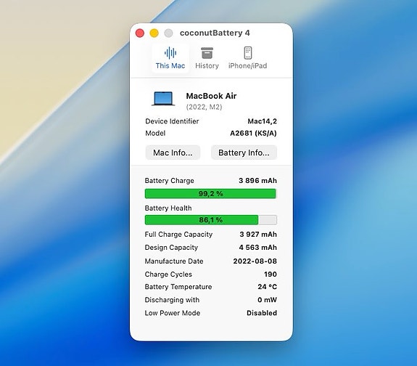Click the Battery Health 86,1 % bar
Image resolution: width=417 pixels, height=366 pixels.
point(210,220)
